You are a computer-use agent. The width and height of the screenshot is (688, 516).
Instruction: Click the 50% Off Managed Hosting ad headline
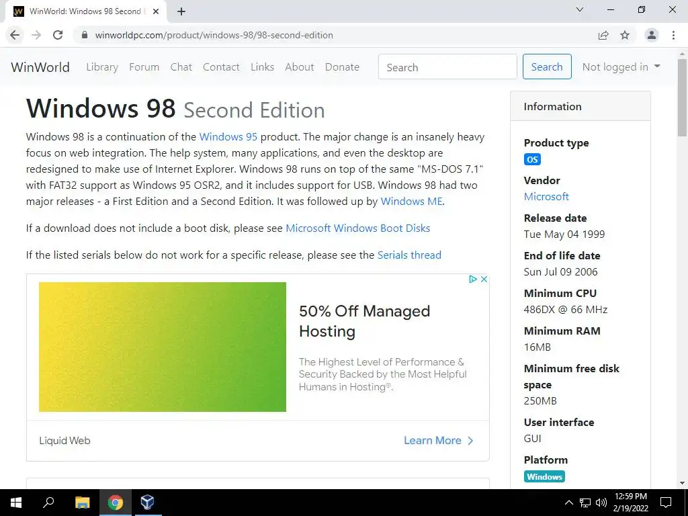364,320
